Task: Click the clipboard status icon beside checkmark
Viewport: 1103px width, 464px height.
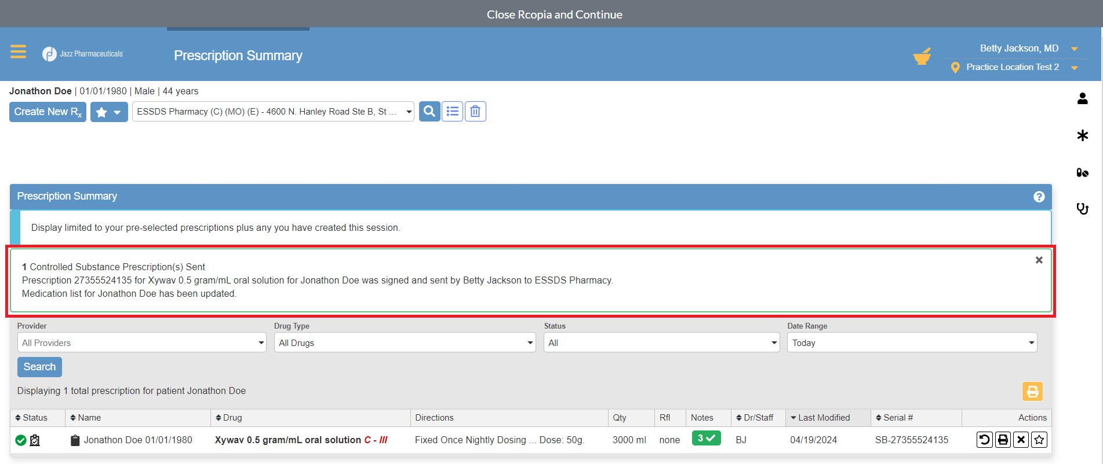Action: pyautogui.click(x=35, y=440)
